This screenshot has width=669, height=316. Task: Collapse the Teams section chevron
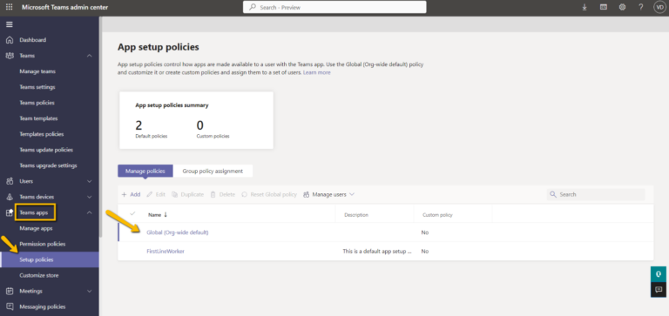tap(89, 56)
